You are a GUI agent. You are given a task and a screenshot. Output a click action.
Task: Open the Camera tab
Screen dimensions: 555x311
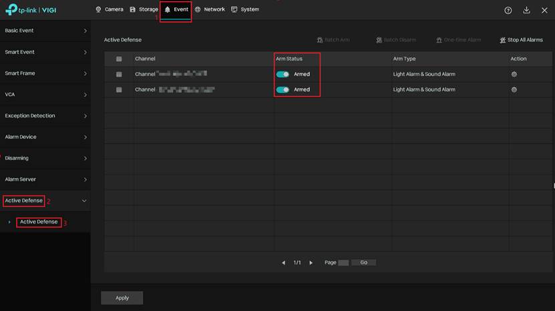click(x=110, y=9)
